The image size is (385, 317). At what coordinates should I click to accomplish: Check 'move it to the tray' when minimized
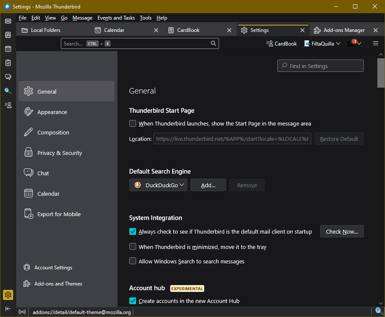[133, 247]
